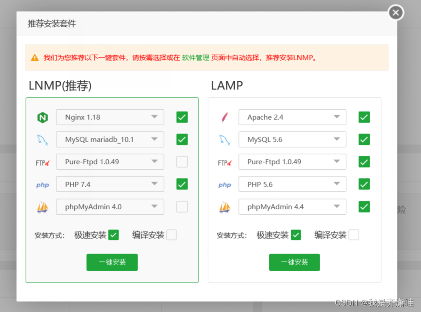Click the phpMyAdmin sailboat icon in LAMP

point(225,207)
